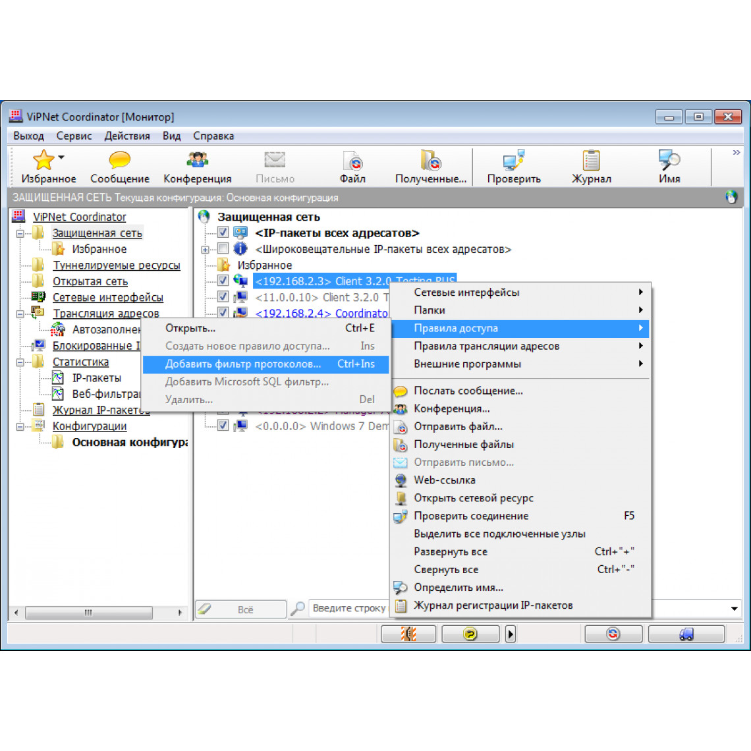Screen dimensions: 751x751
Task: Toggle checkbox for IP-пакеты всех адресатов
Action: pyautogui.click(x=223, y=233)
